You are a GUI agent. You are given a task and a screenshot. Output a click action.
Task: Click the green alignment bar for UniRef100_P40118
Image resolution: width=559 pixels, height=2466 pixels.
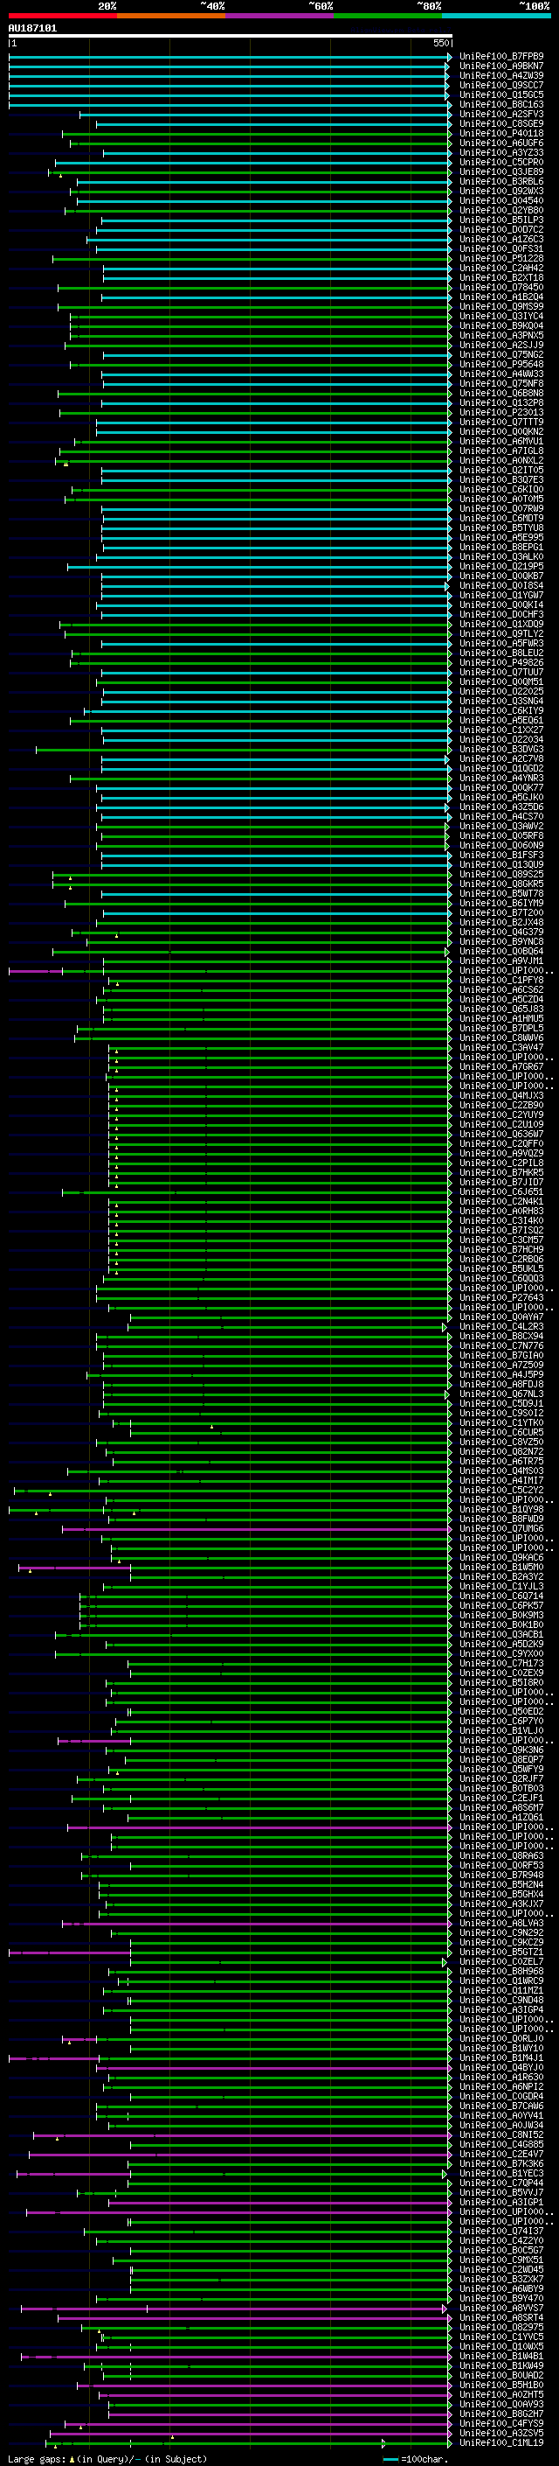257,134
